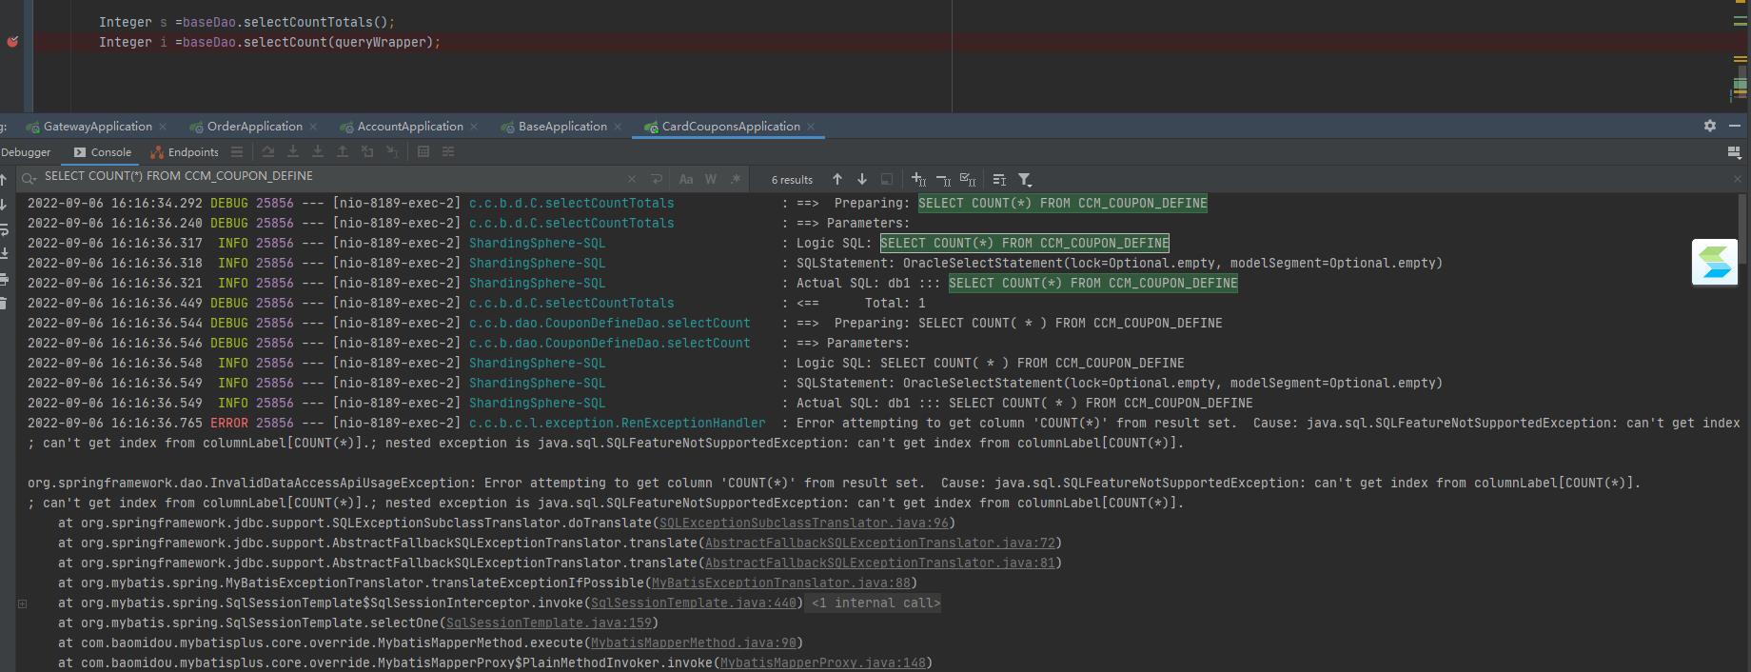Go to next search occurrence
Screen dimensions: 1751x672
click(x=862, y=179)
